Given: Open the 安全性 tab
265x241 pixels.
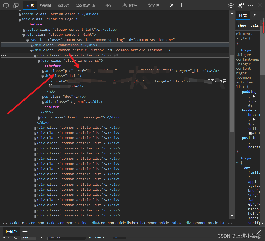Looking at the screenshot, I should 153,5.
